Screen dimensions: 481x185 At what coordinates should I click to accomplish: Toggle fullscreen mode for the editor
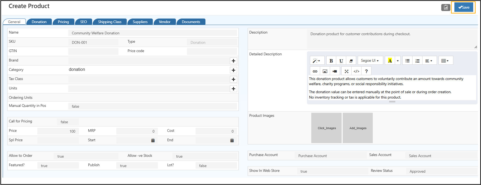pyautogui.click(x=346, y=71)
